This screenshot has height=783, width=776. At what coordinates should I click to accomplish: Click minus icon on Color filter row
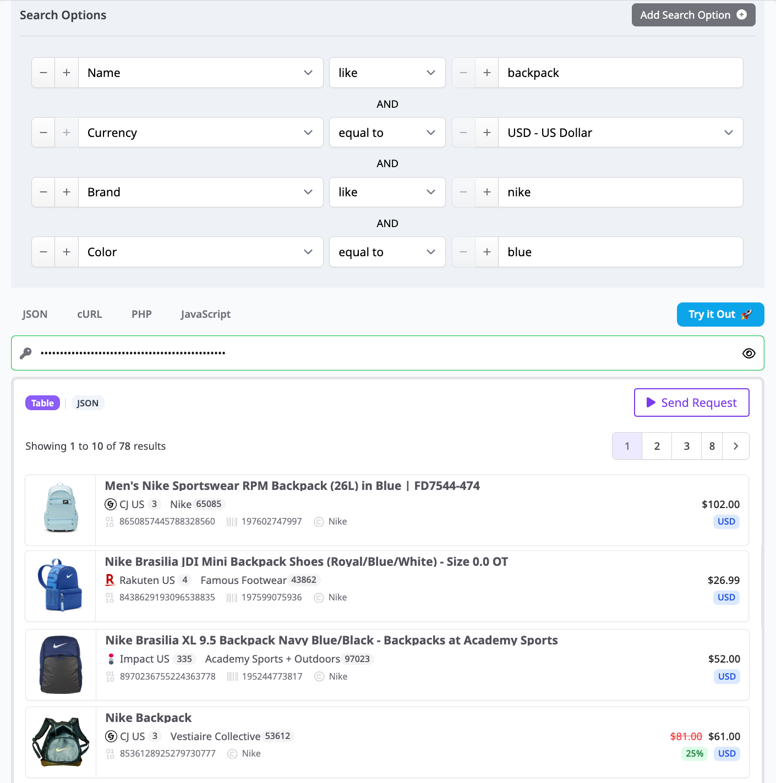(43, 252)
